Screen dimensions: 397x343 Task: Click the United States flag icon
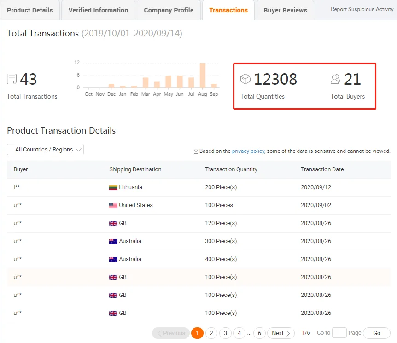pos(113,205)
